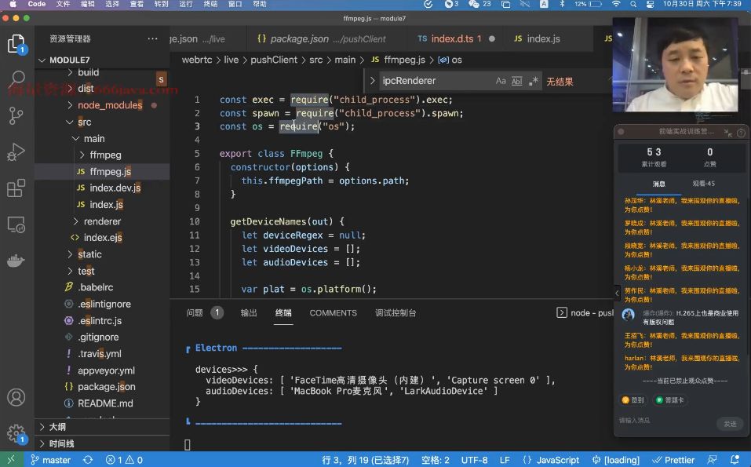The width and height of the screenshot is (751, 467).
Task: Open index.dev.js in file tree
Action: pos(115,188)
